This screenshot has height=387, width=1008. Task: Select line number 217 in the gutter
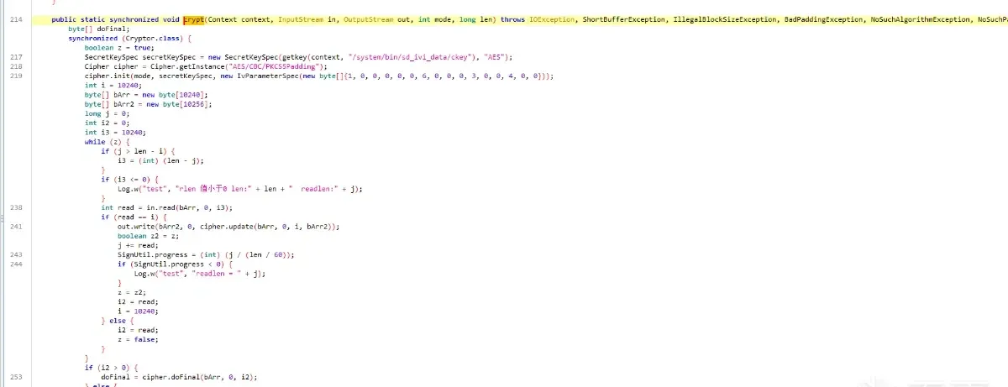pos(17,56)
